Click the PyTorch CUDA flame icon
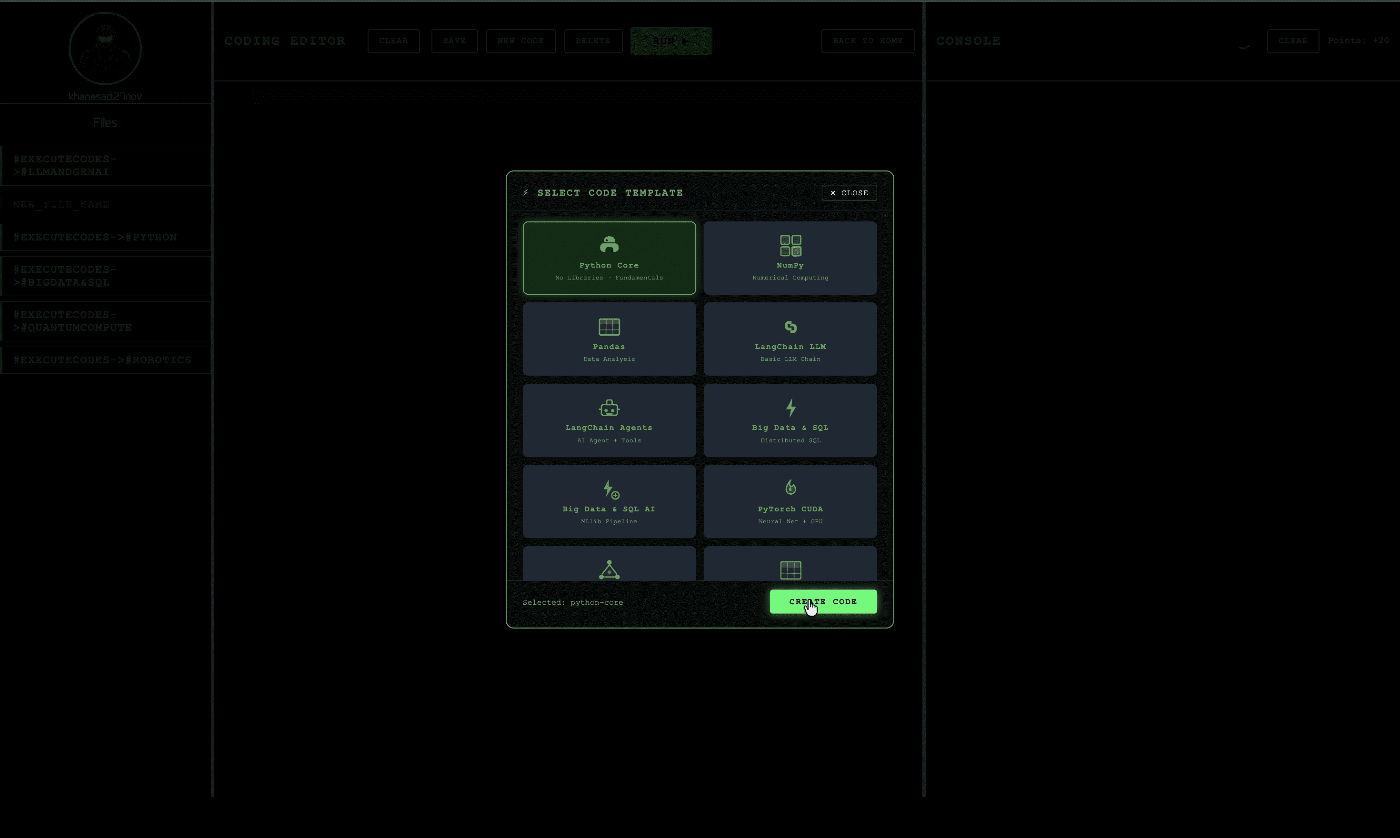Image resolution: width=1400 pixels, height=838 pixels. 790,487
